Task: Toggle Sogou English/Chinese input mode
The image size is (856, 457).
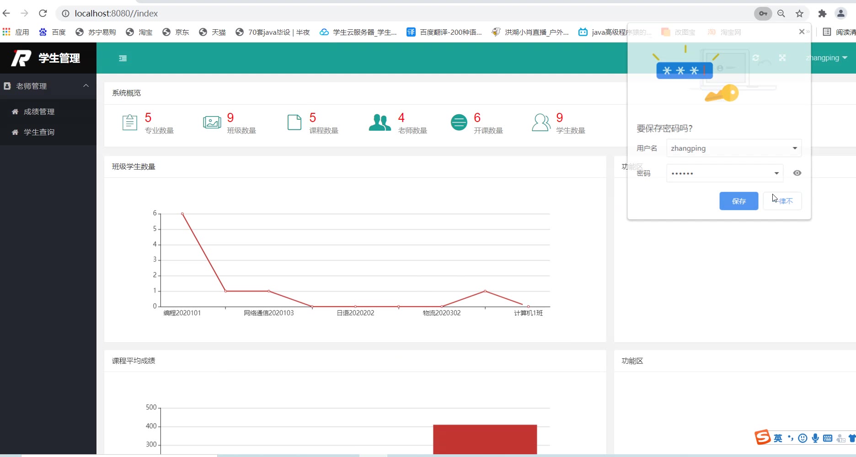Action: [x=778, y=438]
